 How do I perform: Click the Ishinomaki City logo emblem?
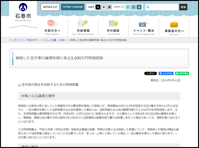click(23, 7)
